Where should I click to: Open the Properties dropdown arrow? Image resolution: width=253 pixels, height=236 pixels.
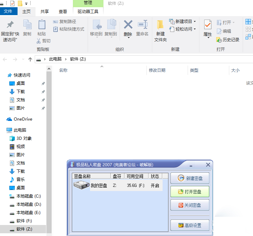coord(208,37)
